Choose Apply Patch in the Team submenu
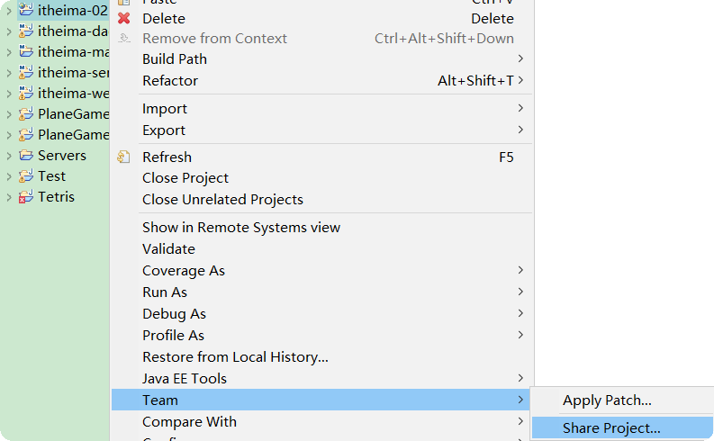The image size is (714, 441). (607, 400)
